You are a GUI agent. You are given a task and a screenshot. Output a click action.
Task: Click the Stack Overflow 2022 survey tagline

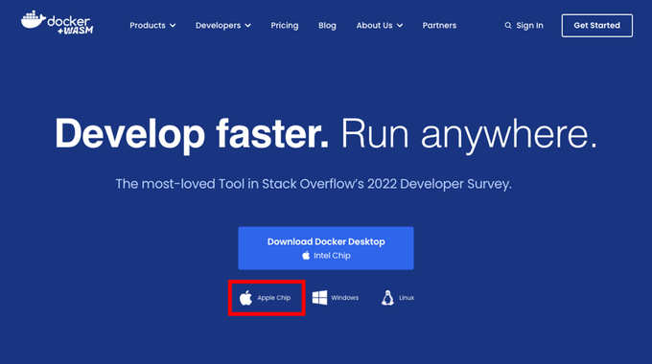[x=314, y=184]
